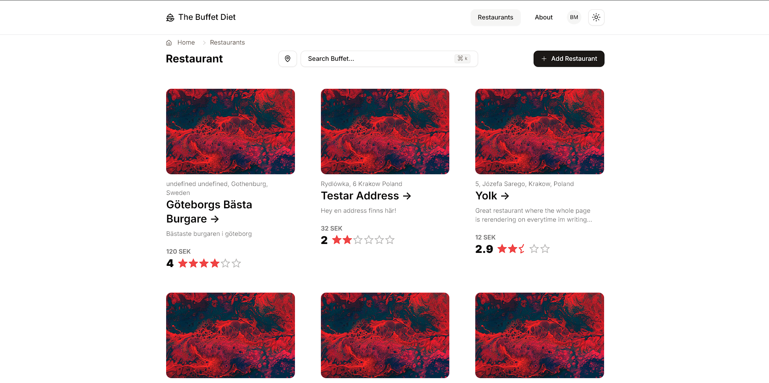Click the home icon in breadcrumb

[x=169, y=43]
